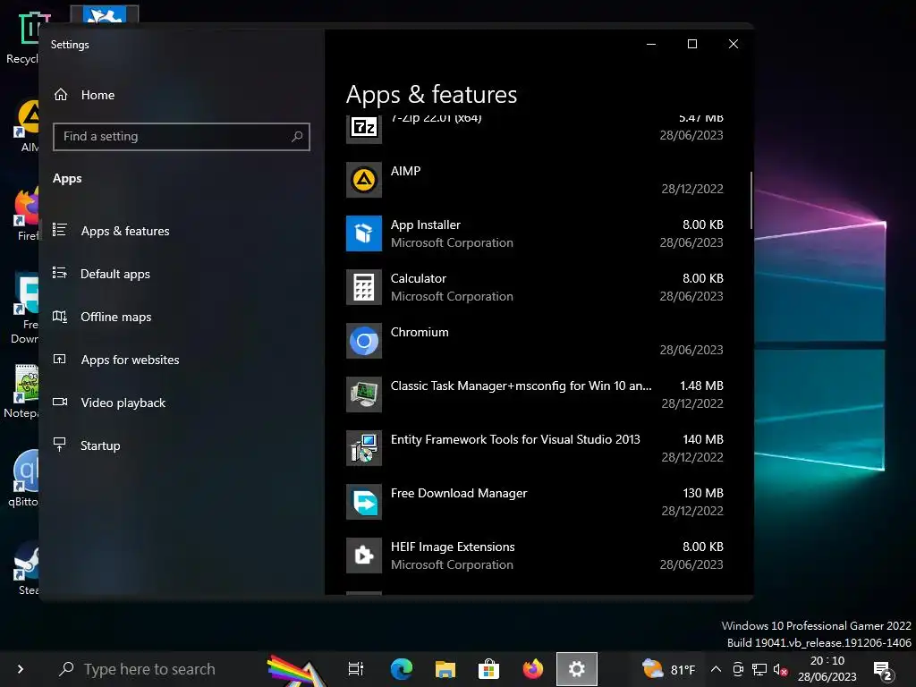This screenshot has width=916, height=687.
Task: Click the Video playback camera icon
Action: (x=60, y=402)
